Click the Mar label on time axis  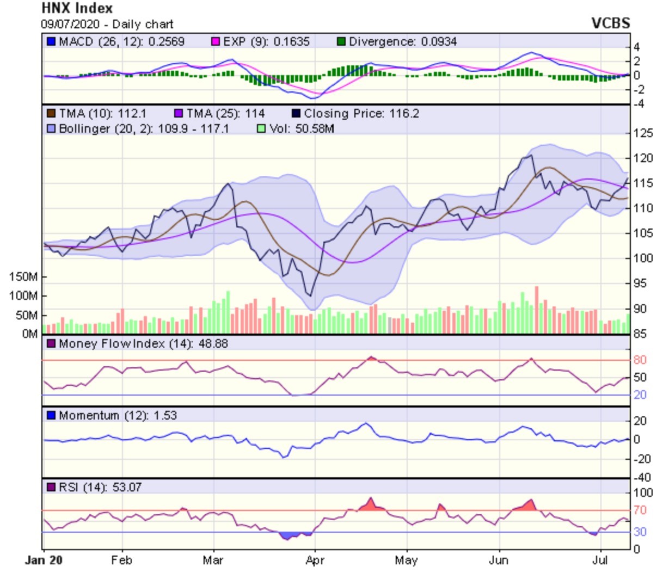pos(213,560)
